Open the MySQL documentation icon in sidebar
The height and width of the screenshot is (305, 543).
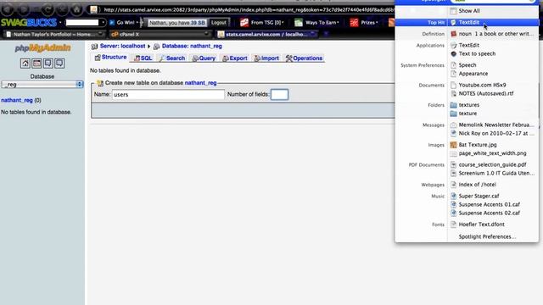(59, 64)
